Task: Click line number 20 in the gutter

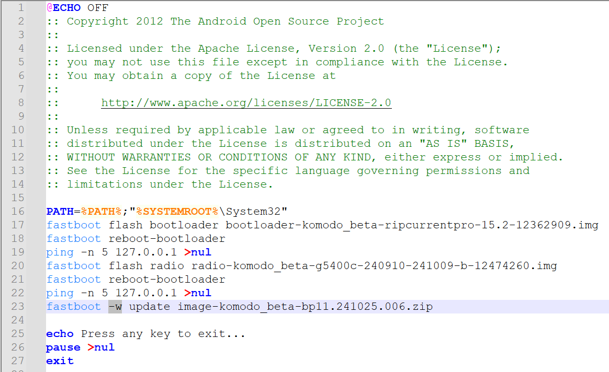Action: pyautogui.click(x=18, y=266)
